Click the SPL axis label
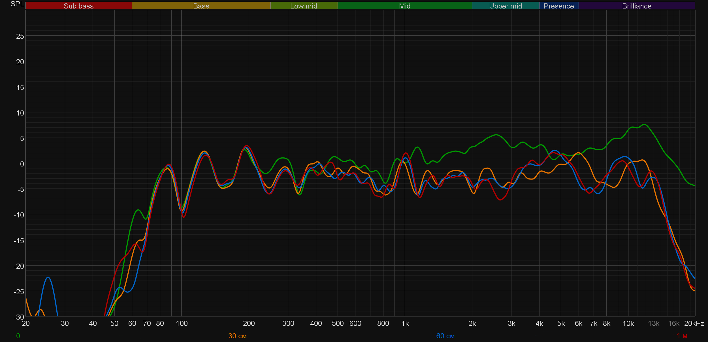This screenshot has width=708, height=342. coord(17,4)
